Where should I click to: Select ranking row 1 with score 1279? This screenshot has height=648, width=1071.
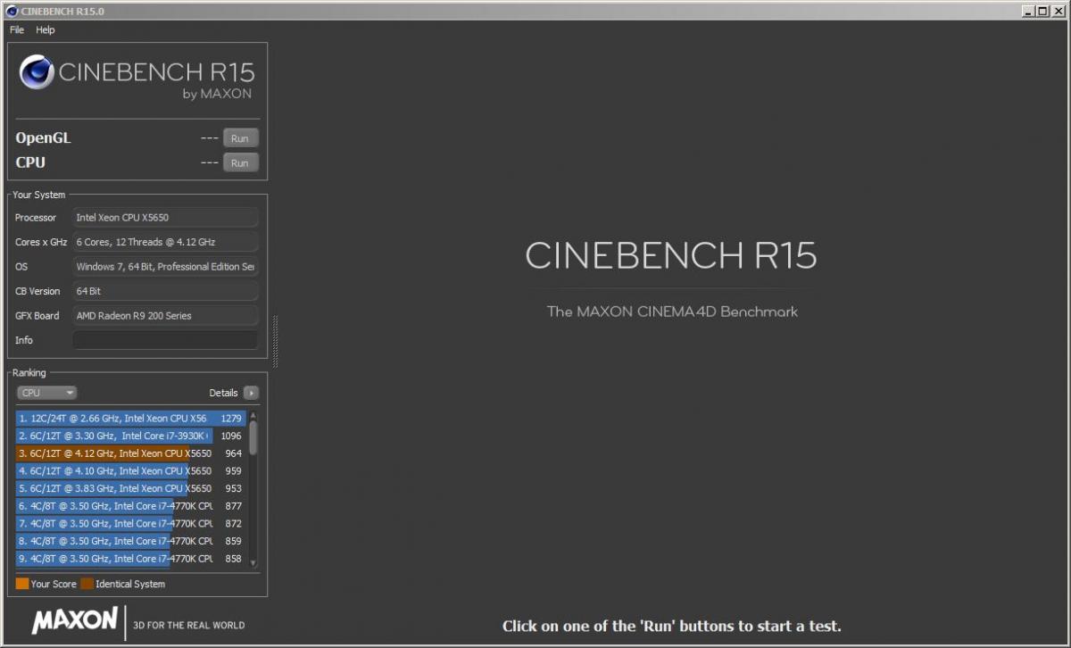click(x=130, y=418)
